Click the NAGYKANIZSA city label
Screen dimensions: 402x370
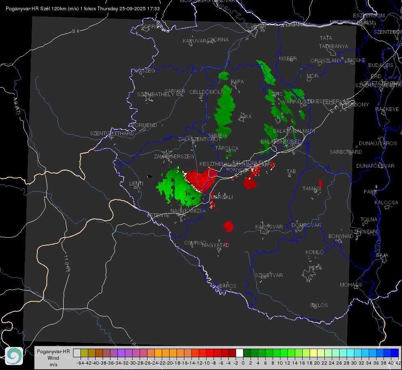click(188, 211)
